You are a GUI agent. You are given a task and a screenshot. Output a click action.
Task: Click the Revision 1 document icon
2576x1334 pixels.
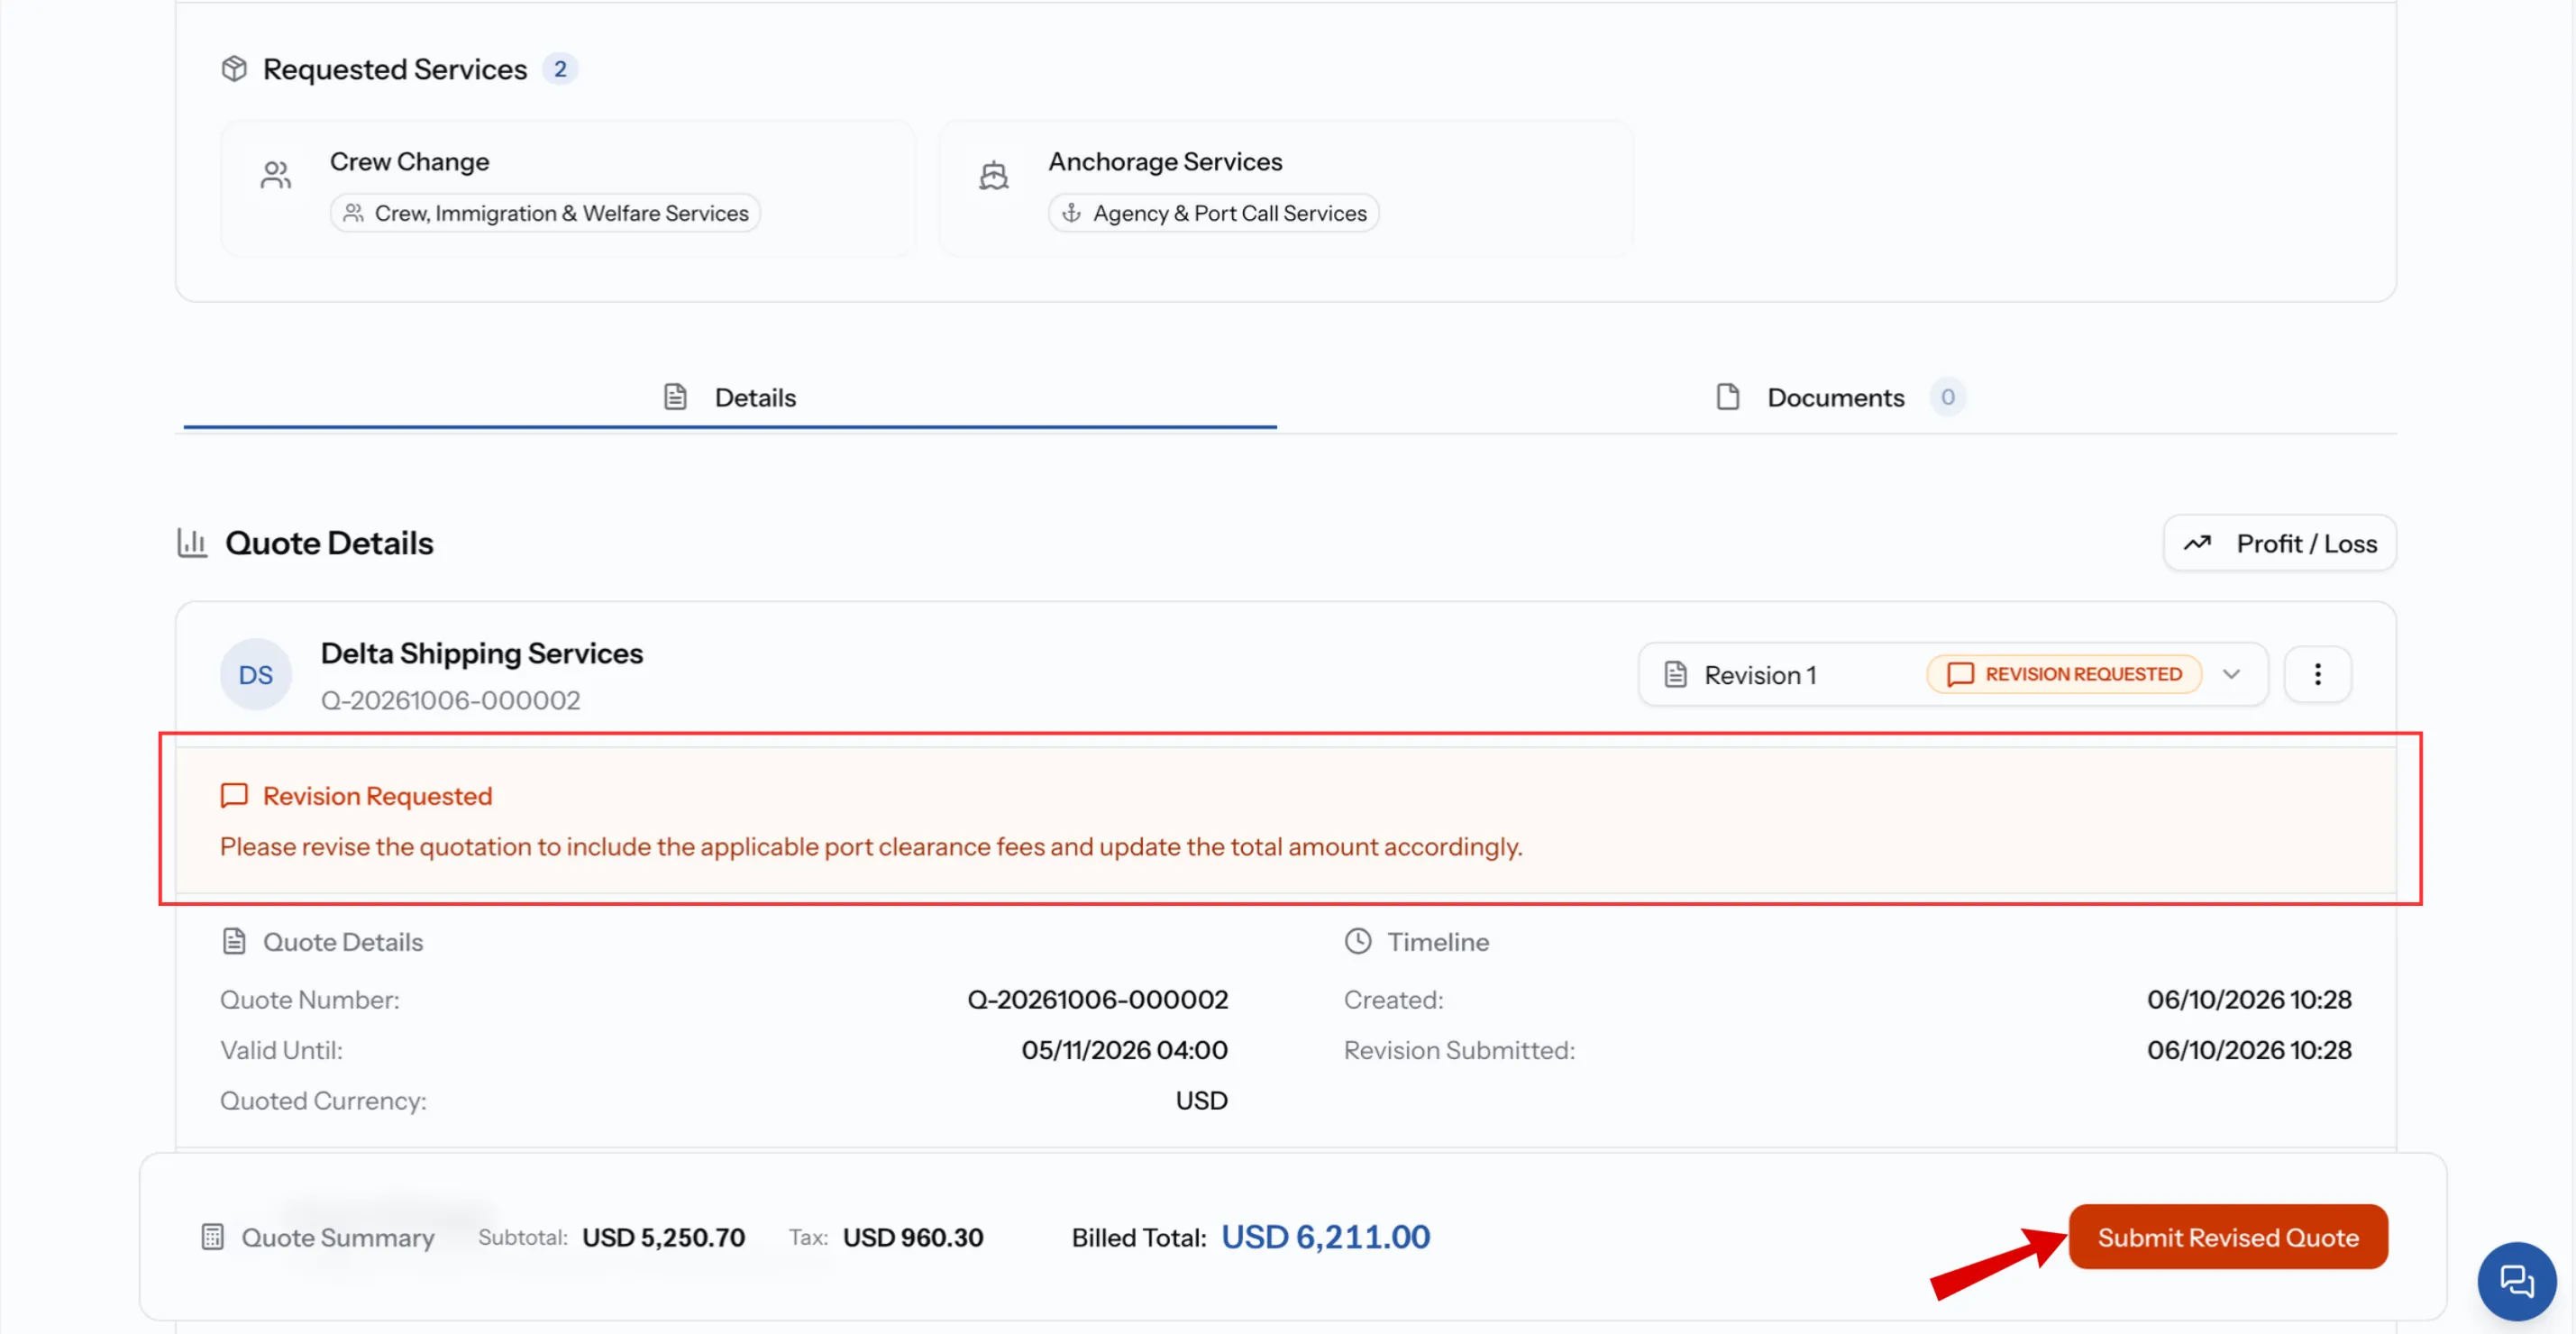click(1676, 675)
